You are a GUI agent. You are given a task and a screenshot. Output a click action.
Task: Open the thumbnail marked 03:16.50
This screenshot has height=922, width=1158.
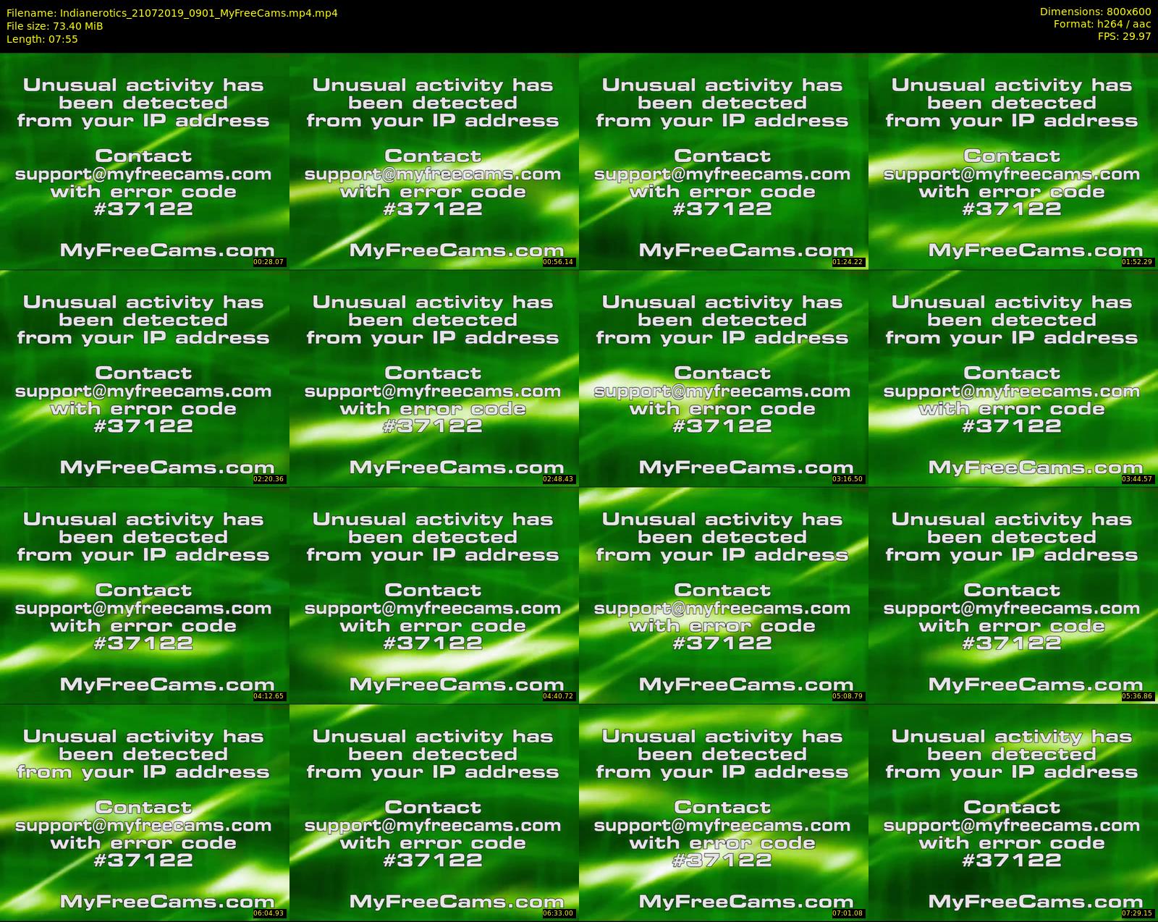tap(724, 378)
